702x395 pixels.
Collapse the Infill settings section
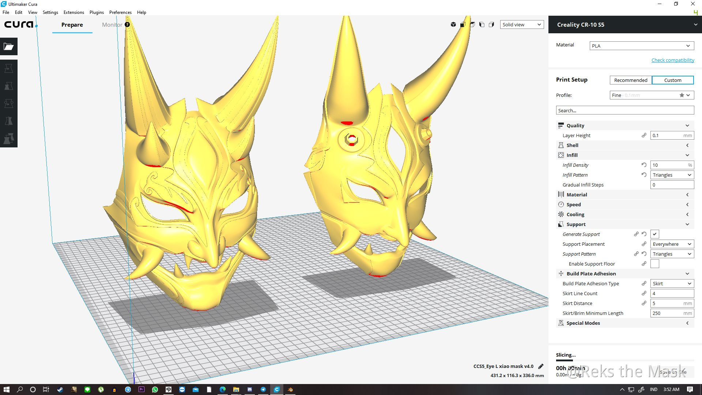tap(688, 155)
